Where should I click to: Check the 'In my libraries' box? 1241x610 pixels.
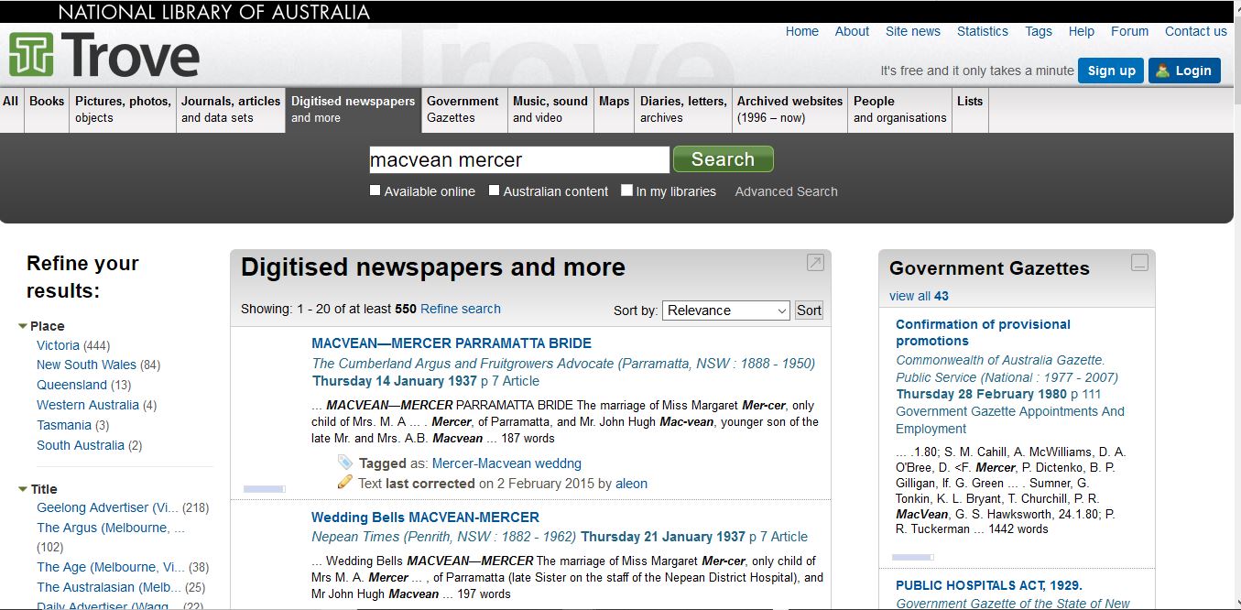point(626,191)
